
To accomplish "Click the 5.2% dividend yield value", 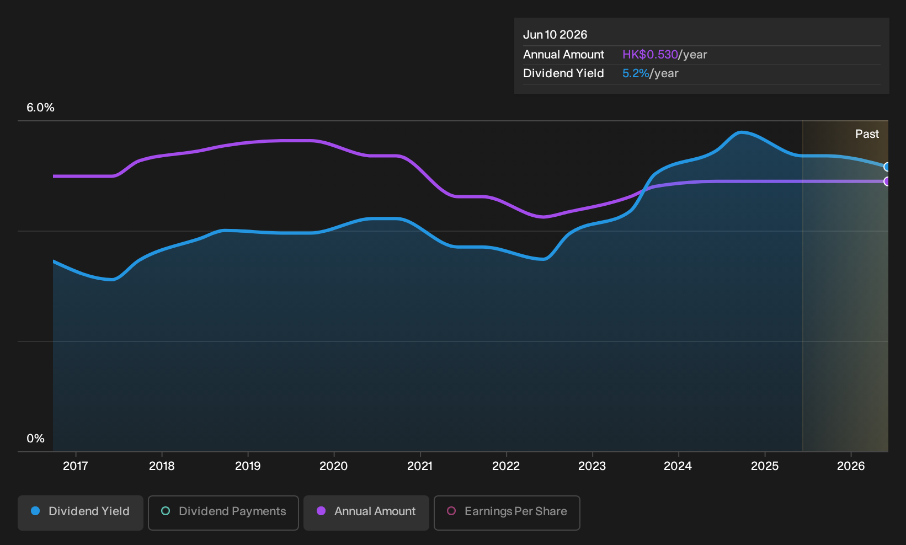I will point(636,73).
